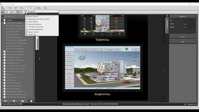Click the GraphicVisu building preview image
199x112 pixels.
pos(107,69)
